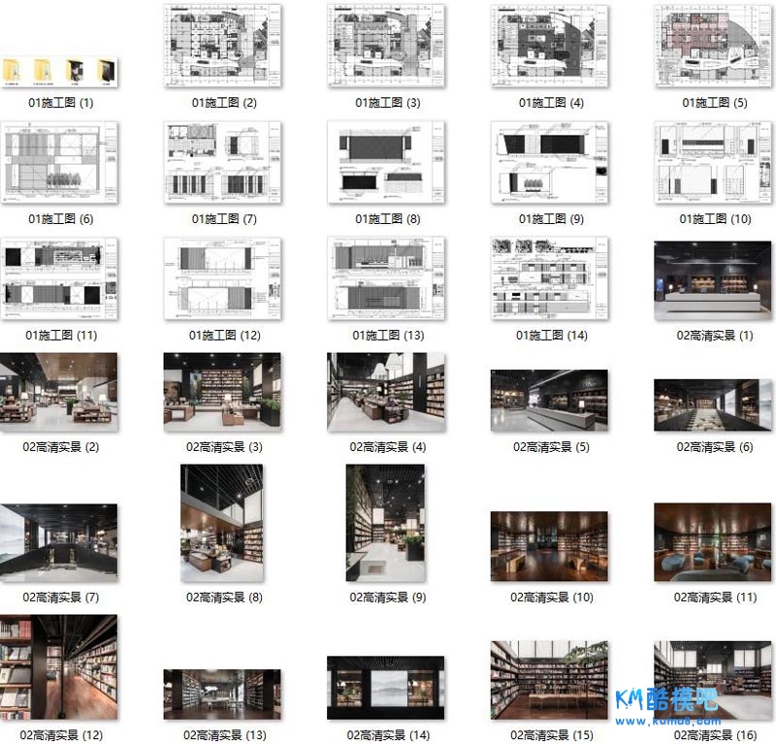Open 02高清实景 (8) tall portrait photo

[222, 523]
